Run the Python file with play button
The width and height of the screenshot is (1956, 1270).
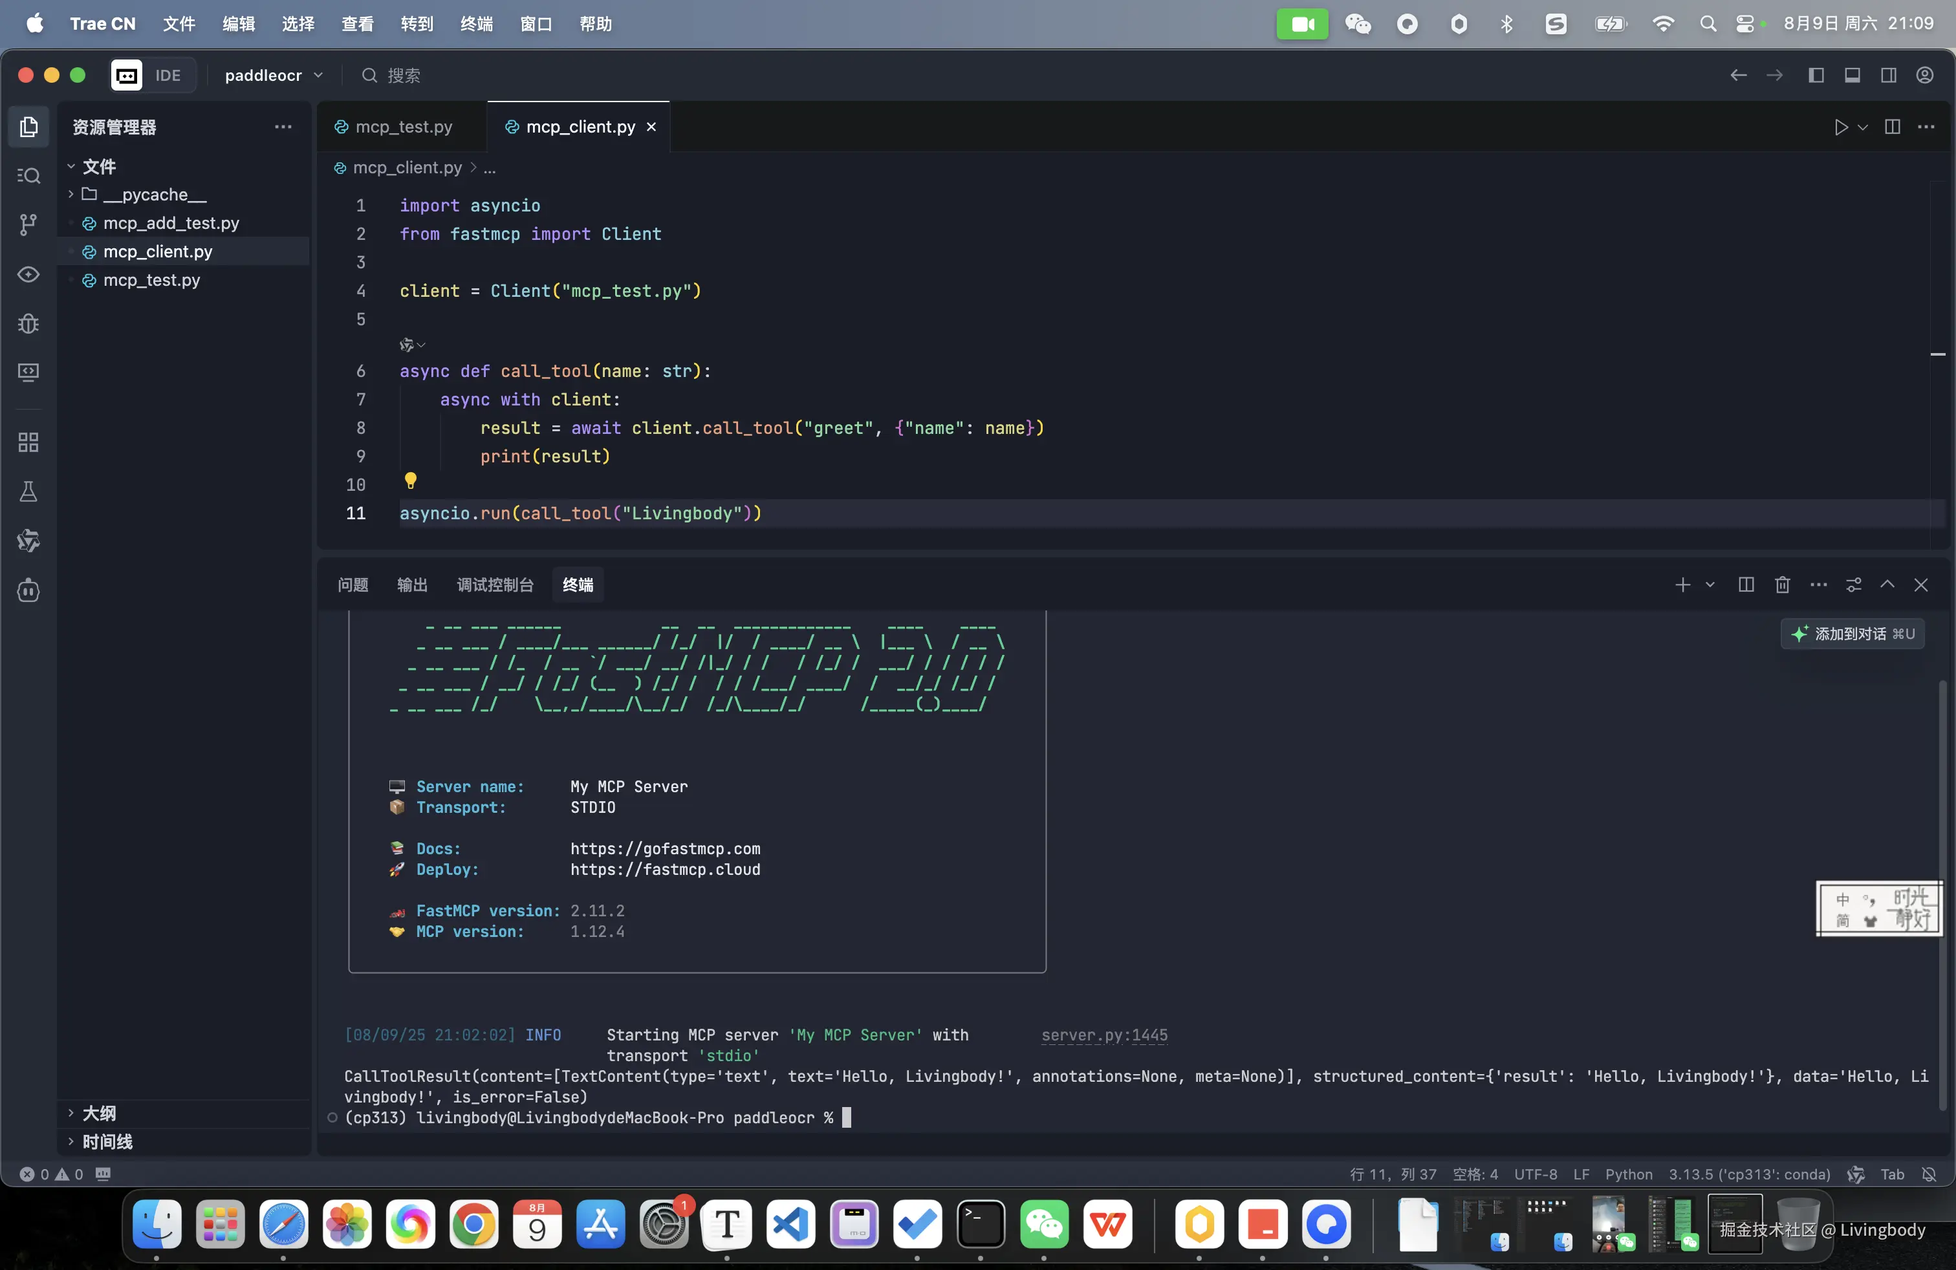click(x=1841, y=127)
